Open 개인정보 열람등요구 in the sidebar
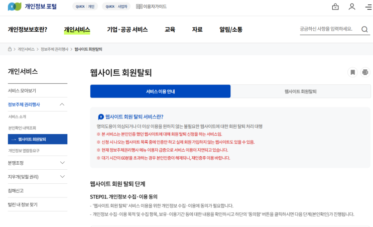The image size is (373, 227). [24, 151]
